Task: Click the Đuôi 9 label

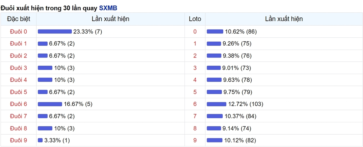Action: tap(18, 140)
